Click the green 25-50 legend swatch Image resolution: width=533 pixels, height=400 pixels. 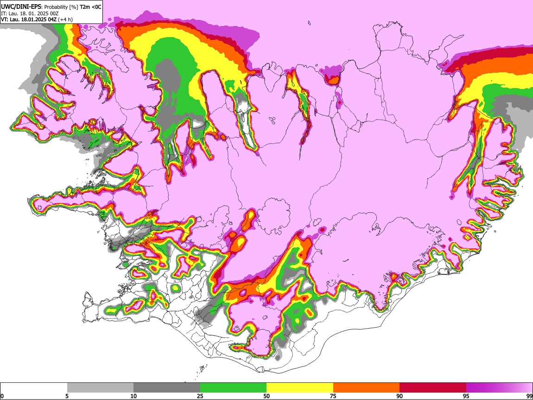233,388
